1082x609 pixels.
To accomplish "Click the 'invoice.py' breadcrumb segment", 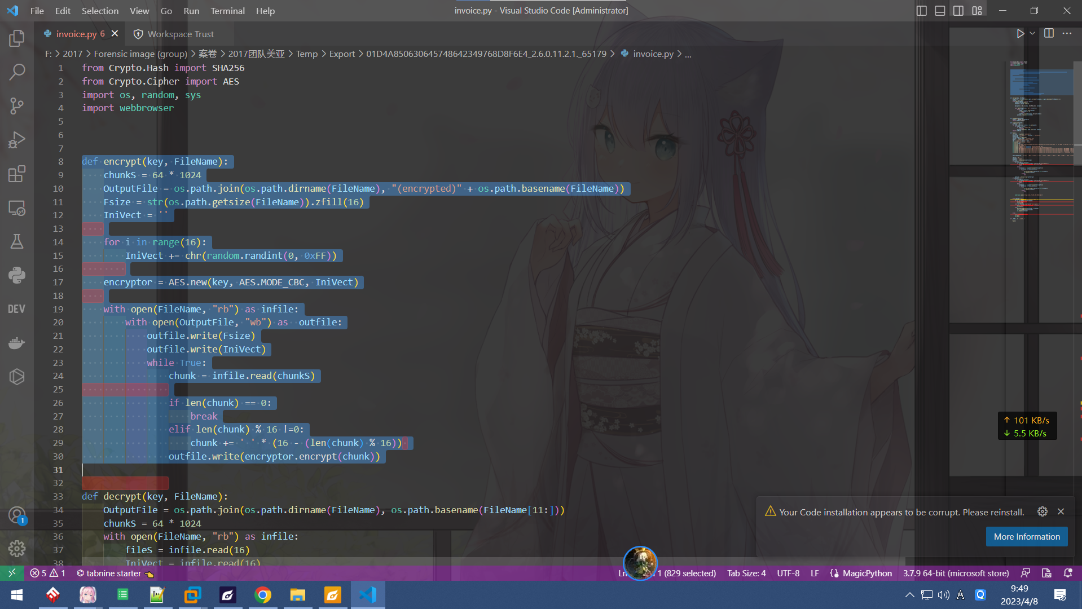I will [653, 54].
